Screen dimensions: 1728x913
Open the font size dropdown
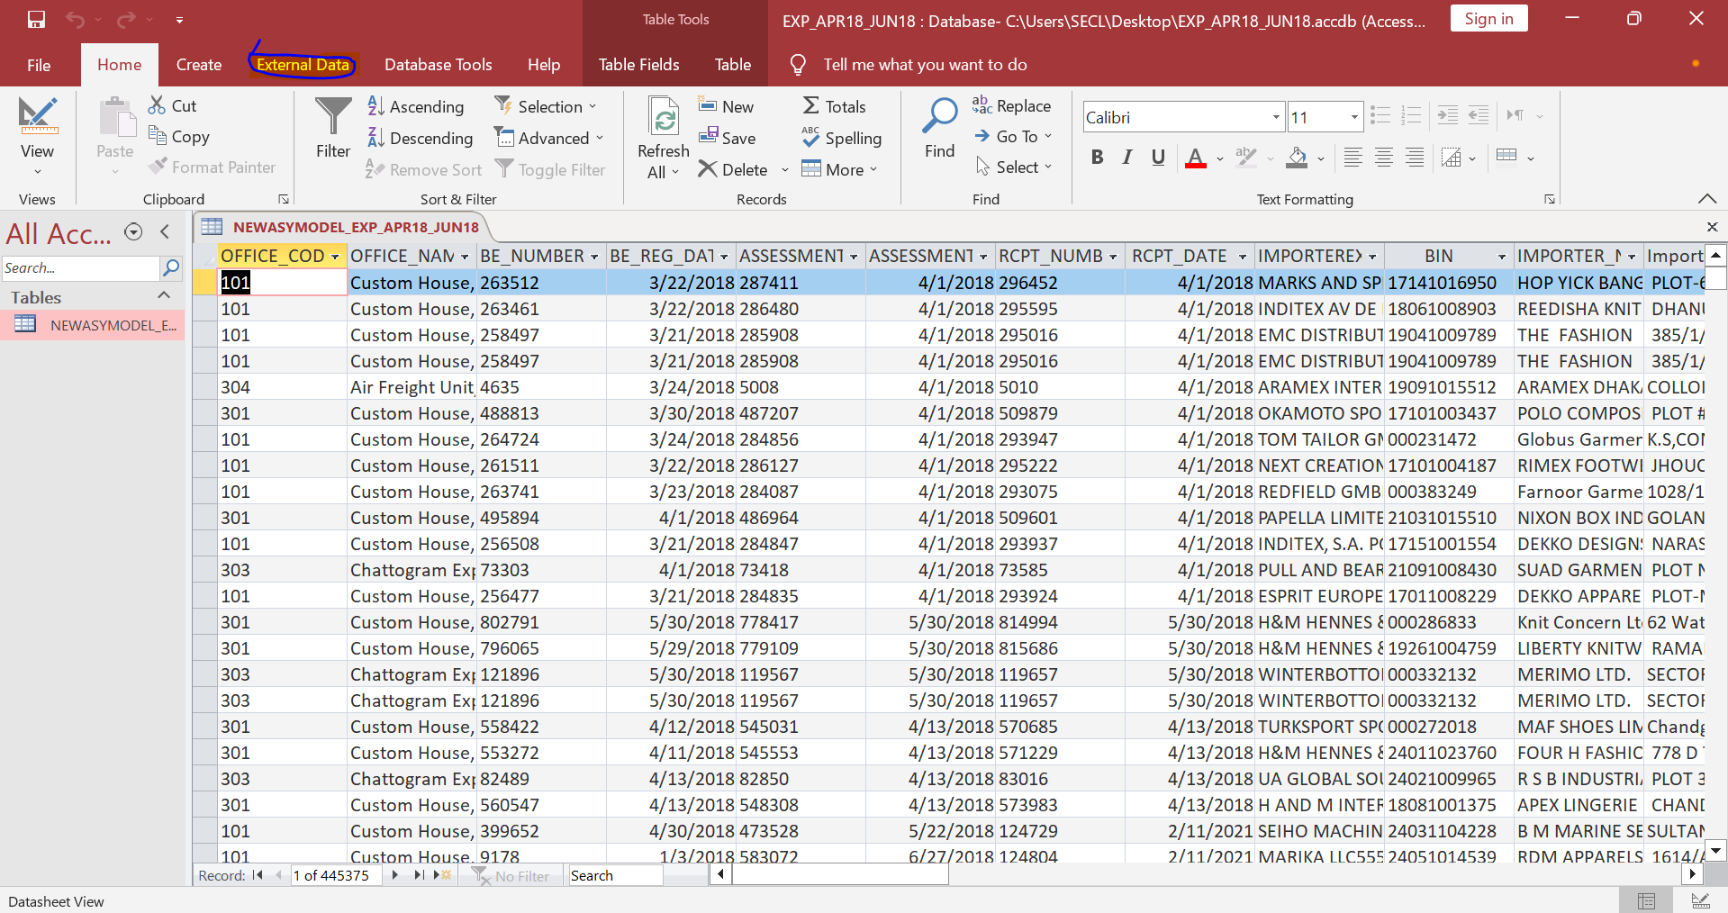click(1353, 117)
